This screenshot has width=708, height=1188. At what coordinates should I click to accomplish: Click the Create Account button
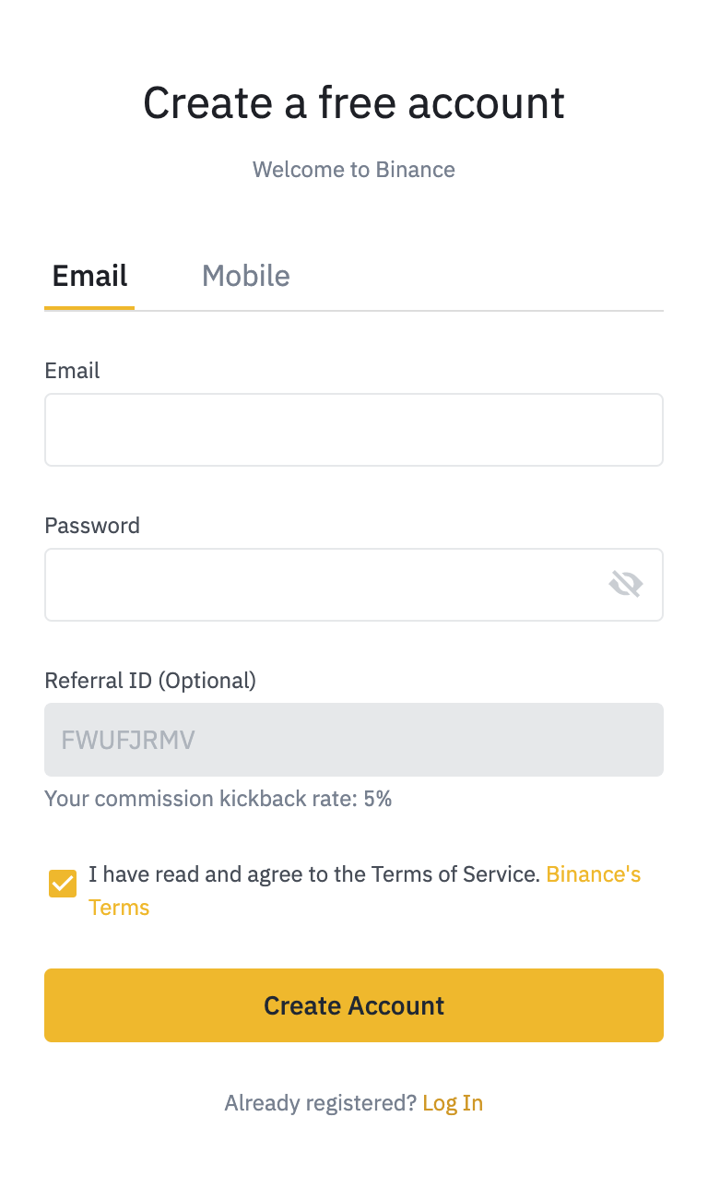(x=354, y=1005)
